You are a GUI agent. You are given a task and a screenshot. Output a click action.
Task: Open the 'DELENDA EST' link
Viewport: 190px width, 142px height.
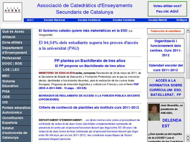(172, 123)
